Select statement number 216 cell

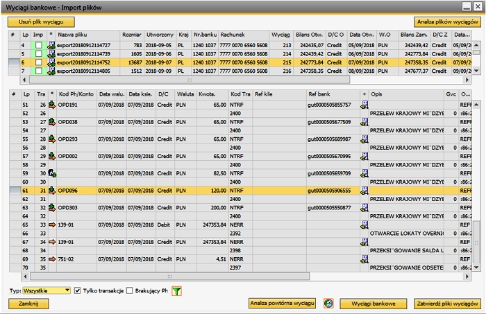(280, 71)
